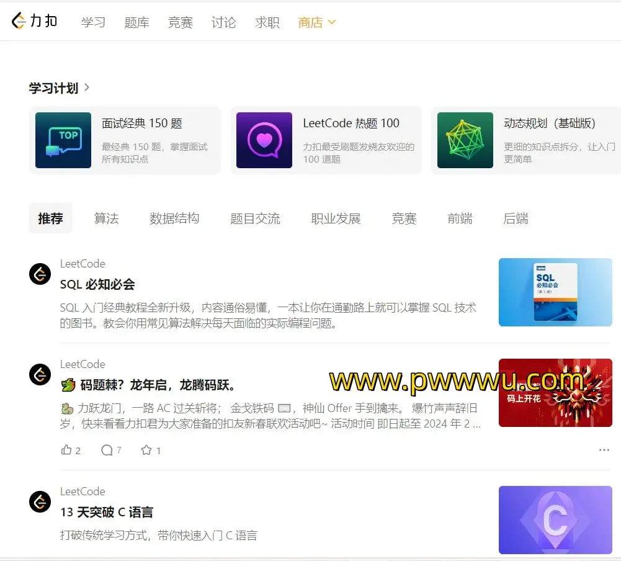
Task: Click the 动态规划 green polyhedron icon
Action: point(465,140)
